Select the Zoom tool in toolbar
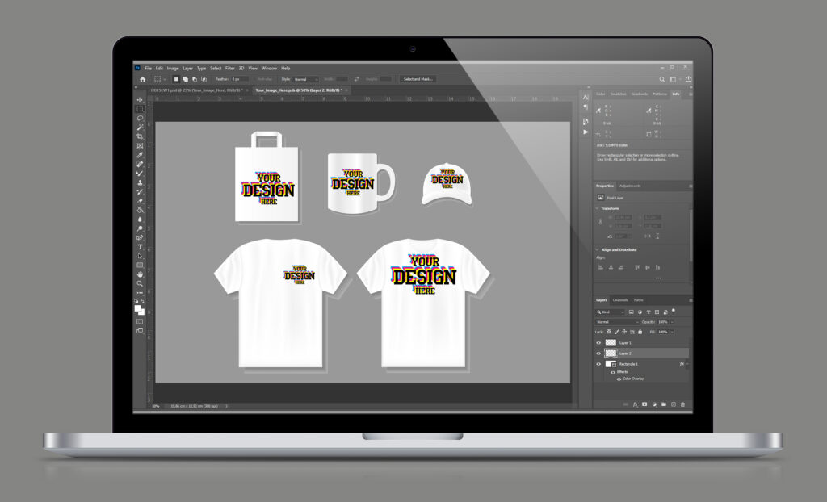827x502 pixels. (140, 284)
